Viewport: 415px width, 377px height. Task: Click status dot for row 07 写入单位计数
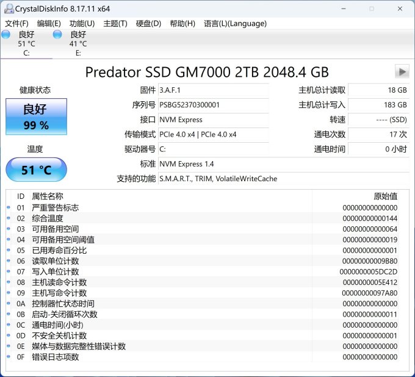point(9,271)
